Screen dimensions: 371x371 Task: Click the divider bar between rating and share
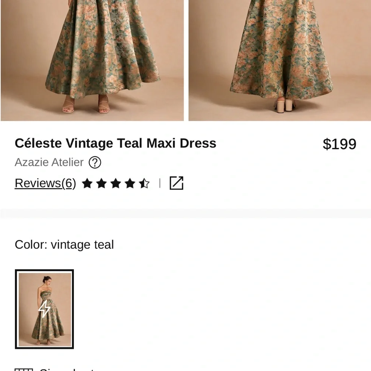160,183
